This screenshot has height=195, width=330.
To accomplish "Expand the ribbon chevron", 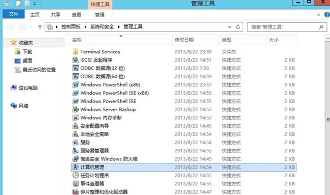I will 318,15.
